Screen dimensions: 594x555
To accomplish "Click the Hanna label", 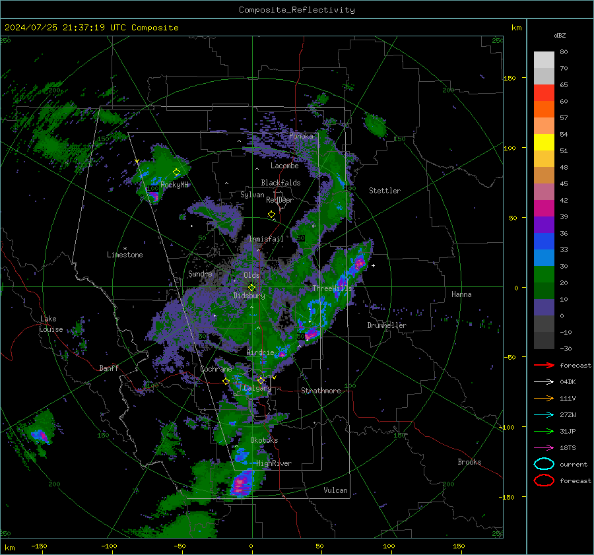I will (x=461, y=294).
